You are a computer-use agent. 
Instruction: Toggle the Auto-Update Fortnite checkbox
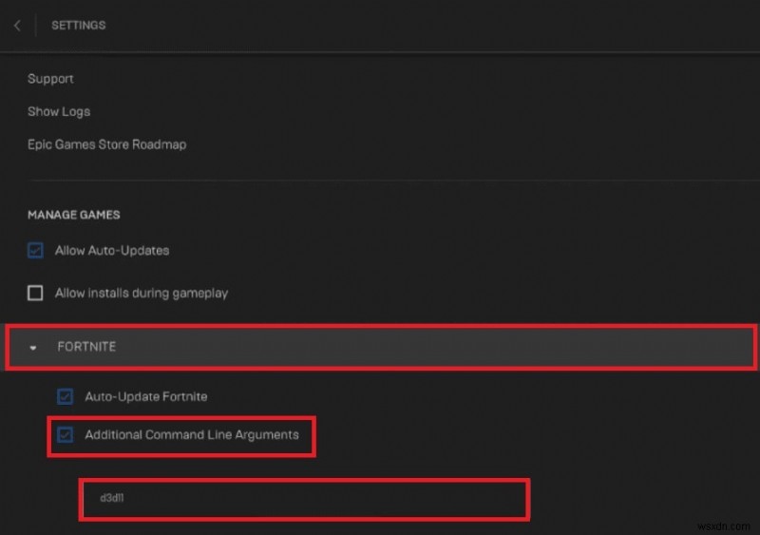65,396
